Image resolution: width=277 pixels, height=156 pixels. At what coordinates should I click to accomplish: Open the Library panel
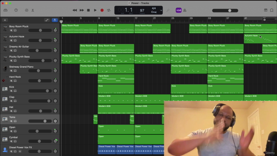pyautogui.click(x=6, y=10)
